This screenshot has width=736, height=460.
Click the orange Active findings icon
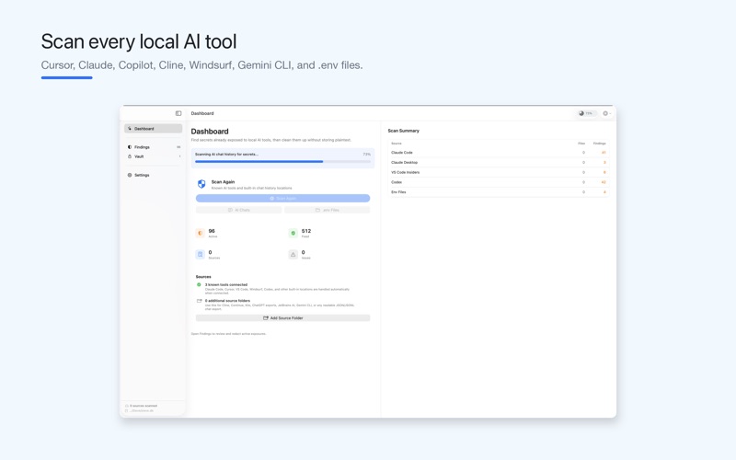click(x=200, y=233)
